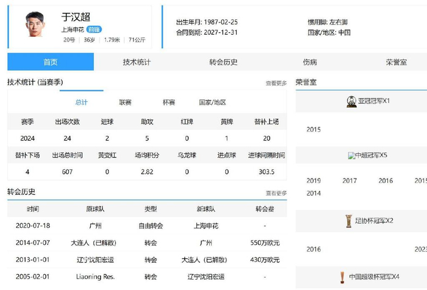Click the 黄牌 column header
The width and height of the screenshot is (427, 290).
click(x=227, y=122)
